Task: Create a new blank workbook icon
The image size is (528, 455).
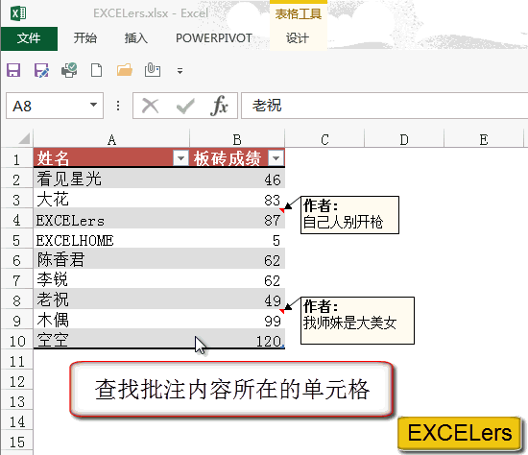Action: (97, 70)
